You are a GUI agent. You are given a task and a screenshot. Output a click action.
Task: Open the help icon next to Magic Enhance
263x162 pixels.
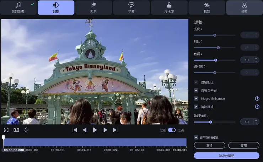[257, 98]
